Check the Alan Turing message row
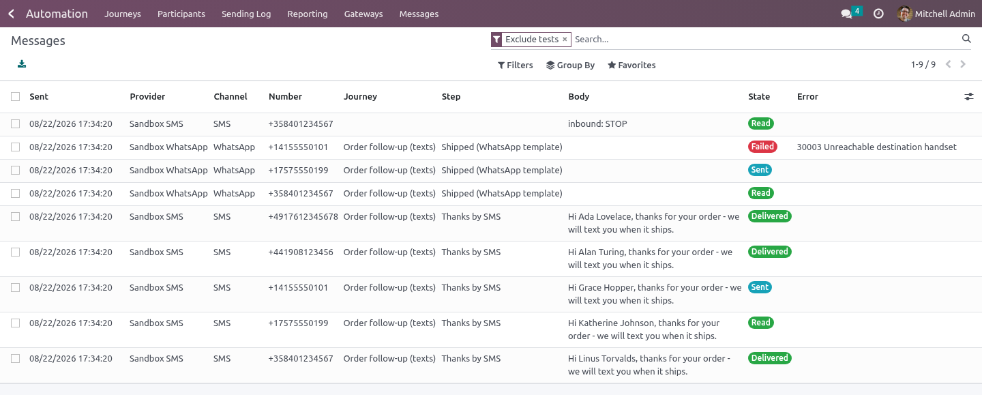The image size is (982, 395). [x=15, y=252]
